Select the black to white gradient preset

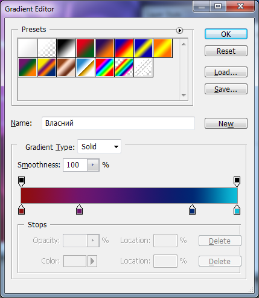tap(66, 48)
